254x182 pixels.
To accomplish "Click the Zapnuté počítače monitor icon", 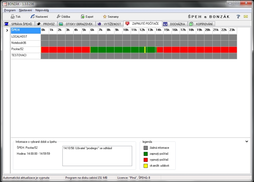I will pyautogui.click(x=127, y=24).
